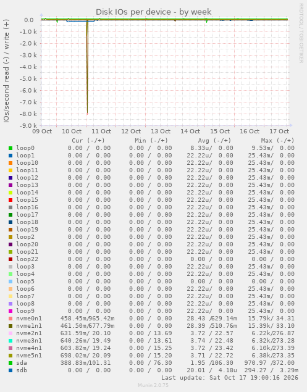Image resolution: width=307 pixels, height=392 pixels.
Task: Click the 17 Oct x-axis date label
Action: point(279,131)
